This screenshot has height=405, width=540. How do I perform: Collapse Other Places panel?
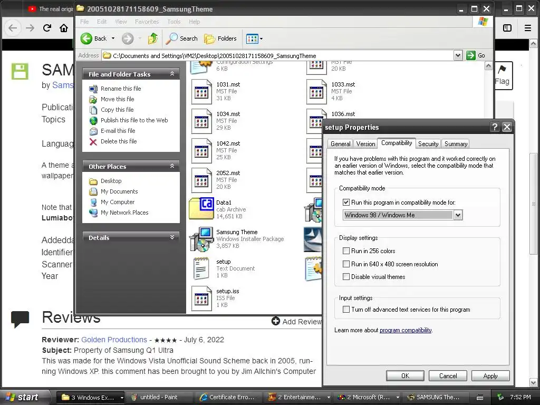click(x=172, y=166)
